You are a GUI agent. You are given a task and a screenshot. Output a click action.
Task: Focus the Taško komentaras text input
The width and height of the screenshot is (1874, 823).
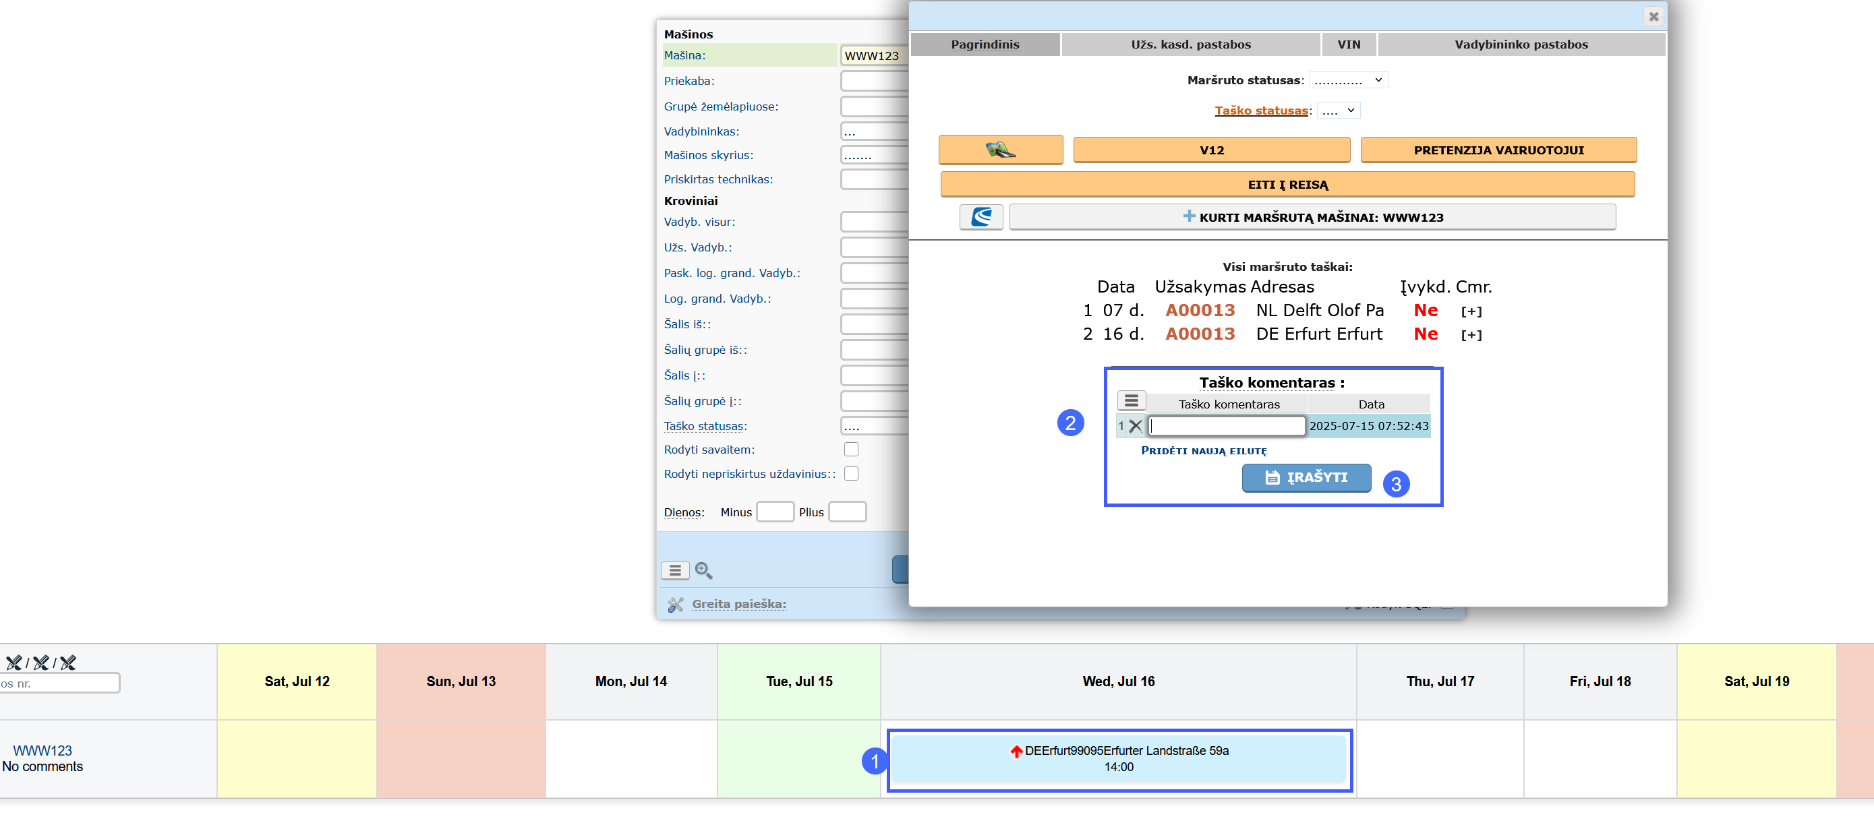click(1227, 426)
